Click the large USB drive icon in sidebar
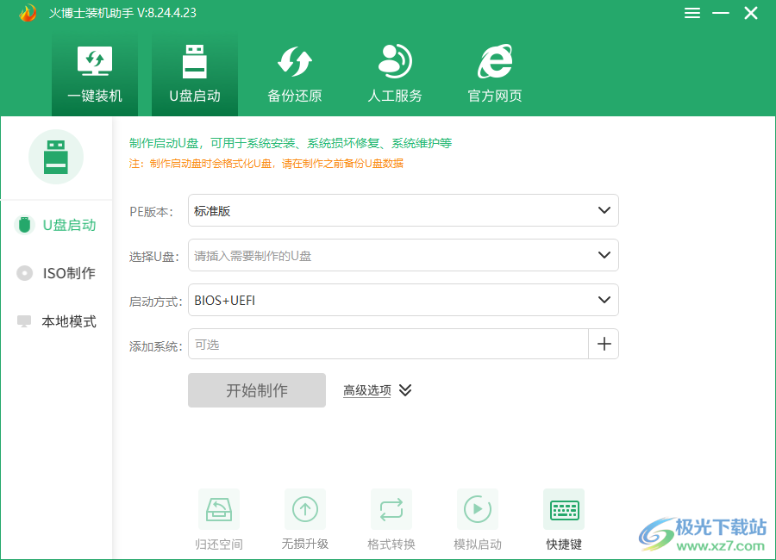776x560 pixels. [56, 157]
